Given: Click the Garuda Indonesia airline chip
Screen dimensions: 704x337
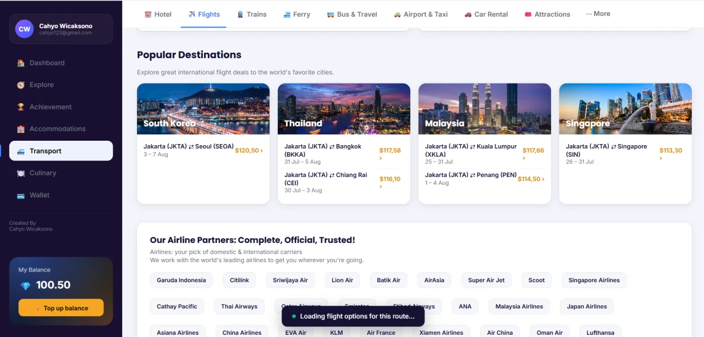Looking at the screenshot, I should [x=182, y=280].
